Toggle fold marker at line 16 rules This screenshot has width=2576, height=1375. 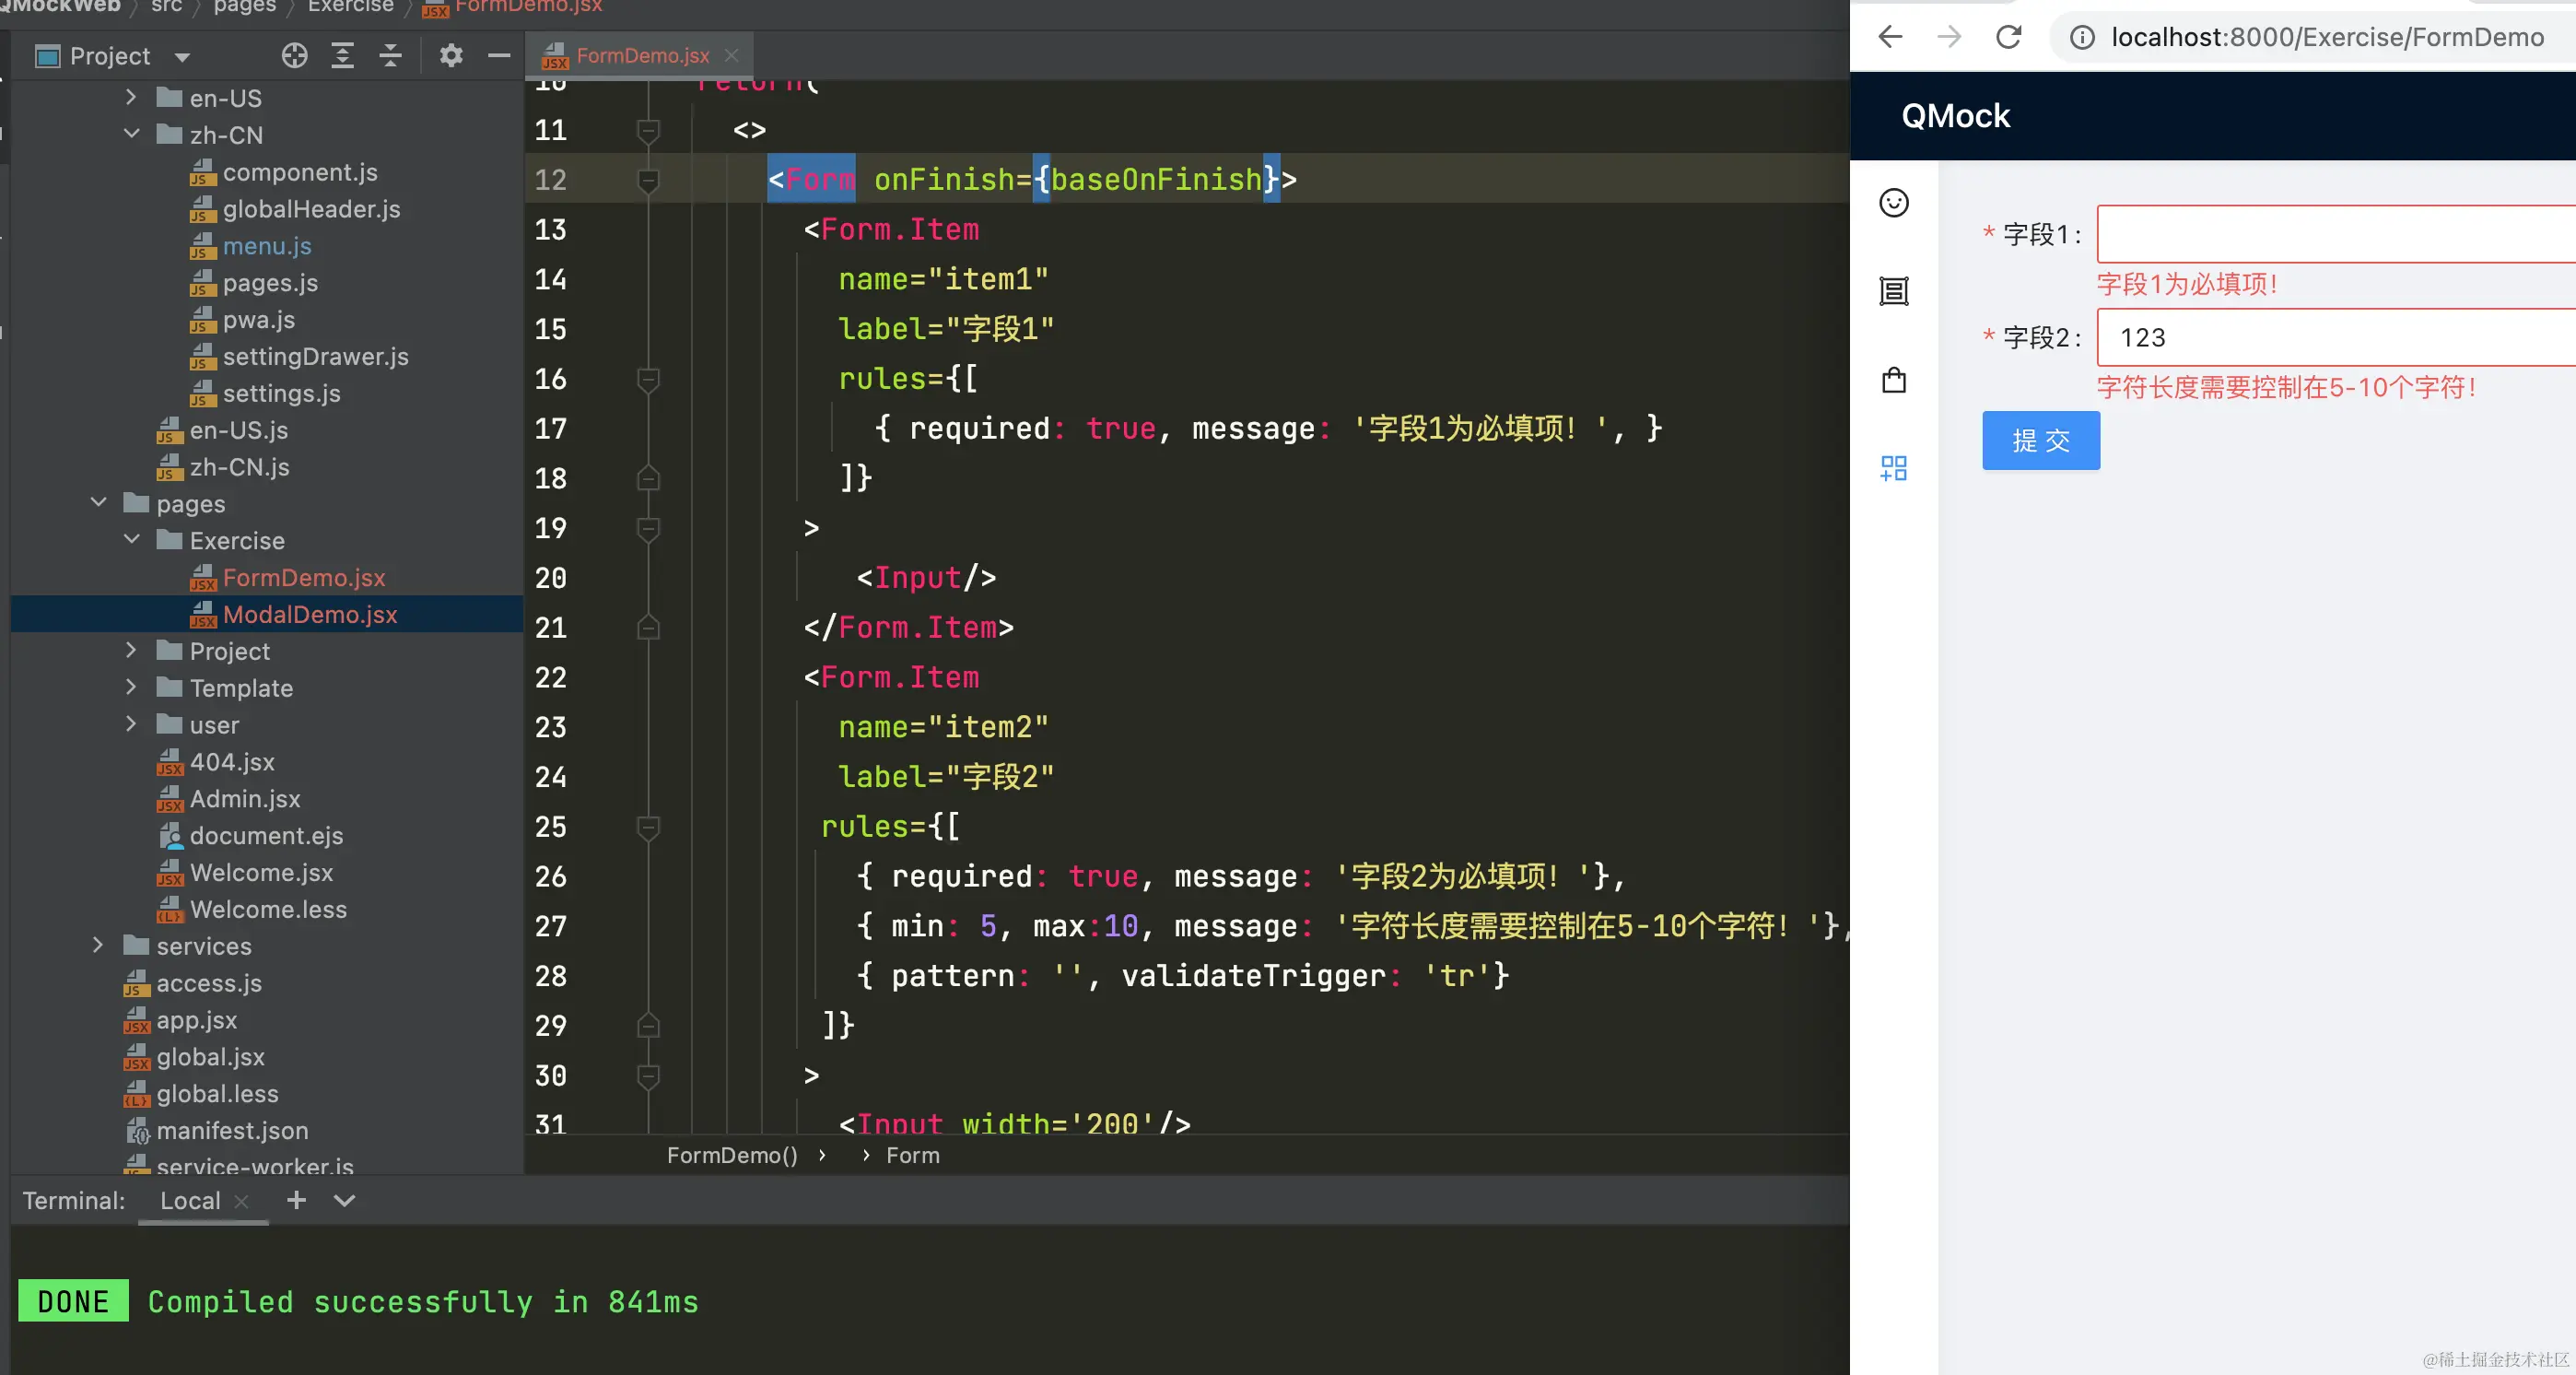pos(648,379)
